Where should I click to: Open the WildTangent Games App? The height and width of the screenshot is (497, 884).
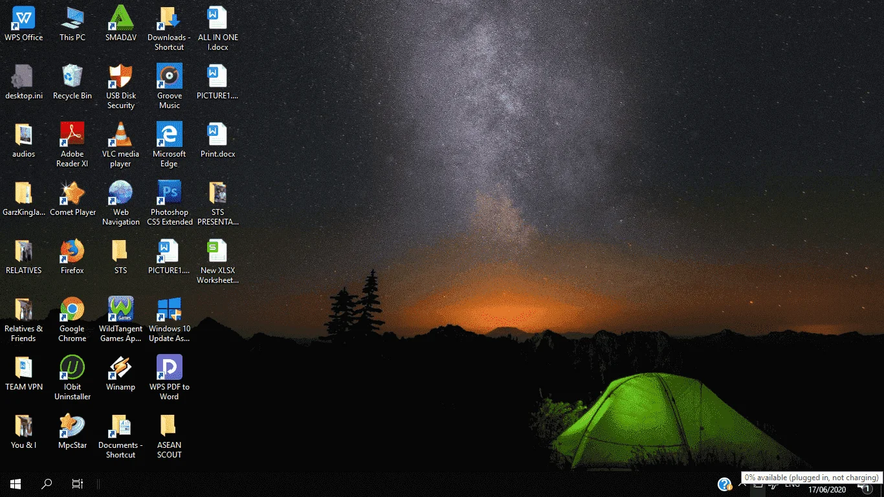[x=121, y=320]
